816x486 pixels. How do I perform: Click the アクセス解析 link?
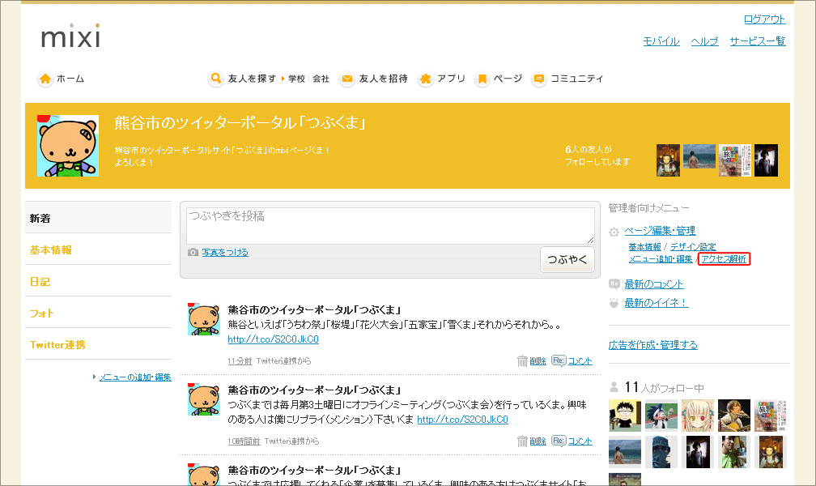(x=724, y=259)
